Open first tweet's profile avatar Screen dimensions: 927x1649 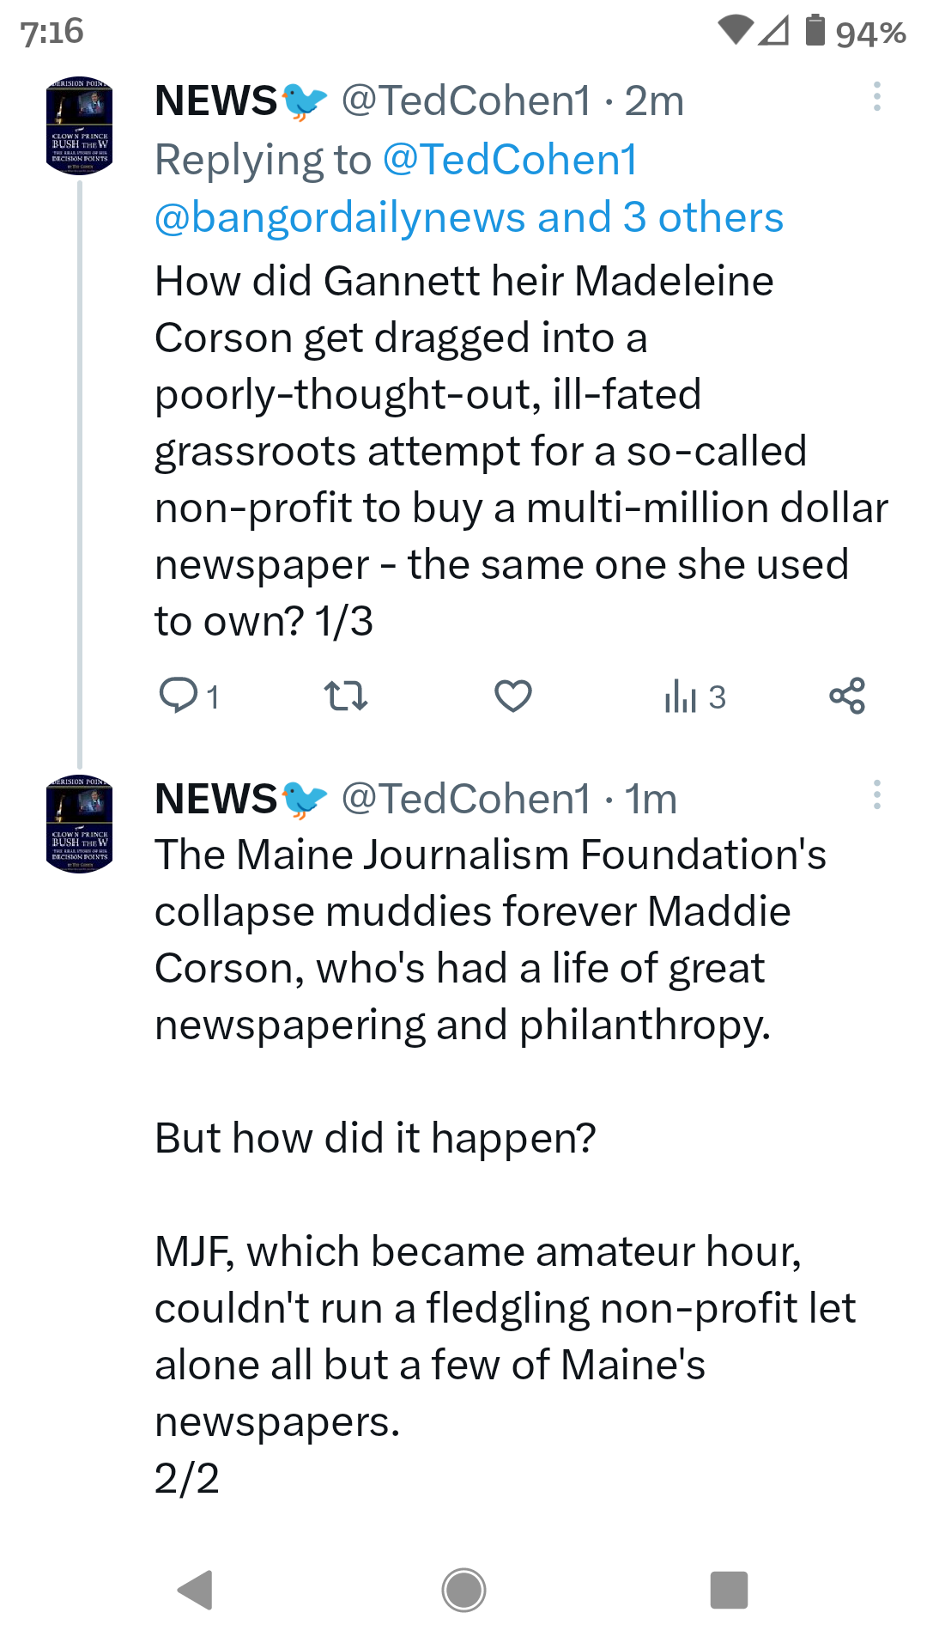point(79,125)
